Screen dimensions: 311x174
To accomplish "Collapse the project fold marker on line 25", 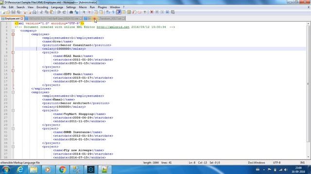I will [x=13, y=111].
